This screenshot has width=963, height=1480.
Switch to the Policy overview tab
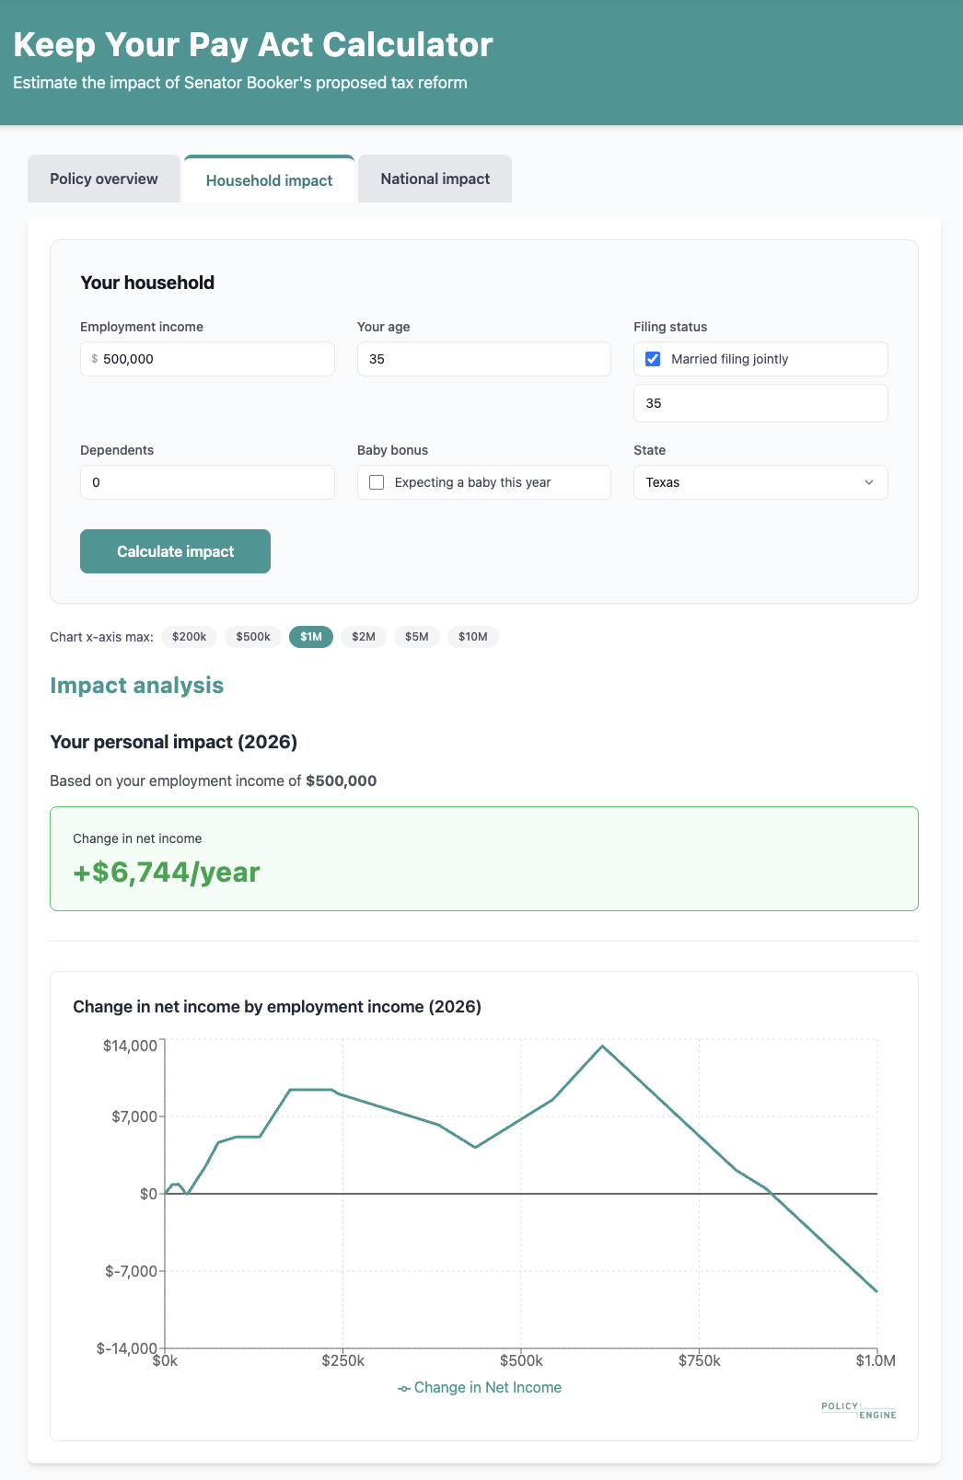tap(104, 179)
